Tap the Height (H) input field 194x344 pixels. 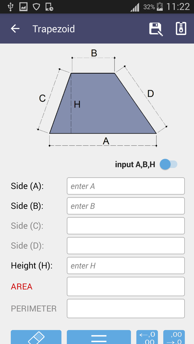point(126,266)
